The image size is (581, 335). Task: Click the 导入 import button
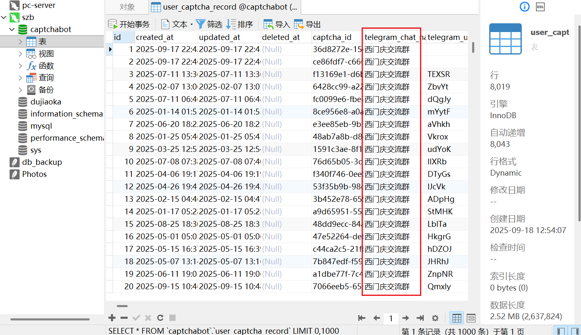click(277, 24)
